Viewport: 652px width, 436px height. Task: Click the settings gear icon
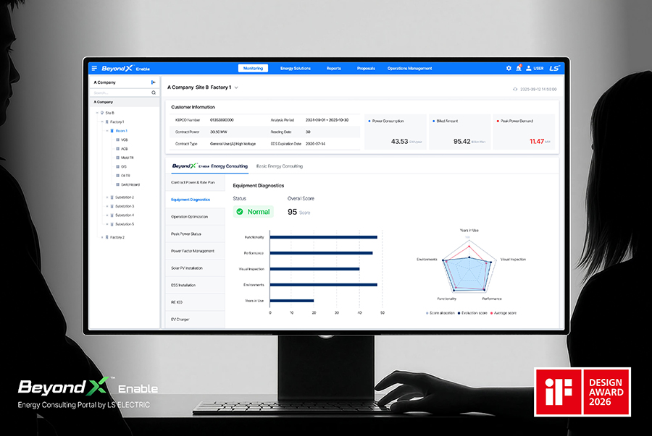[x=509, y=68]
